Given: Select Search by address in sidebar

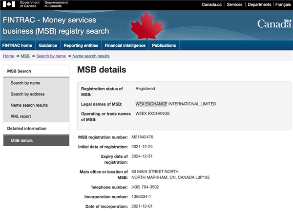Looking at the screenshot, I should pos(28,94).
